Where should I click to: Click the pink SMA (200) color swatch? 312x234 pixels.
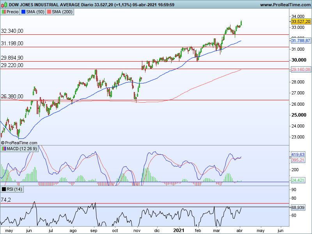pyautogui.click(x=49, y=12)
